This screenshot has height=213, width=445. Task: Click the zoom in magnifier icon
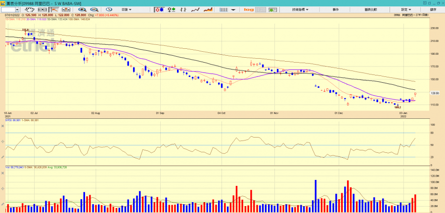(x=83, y=9)
